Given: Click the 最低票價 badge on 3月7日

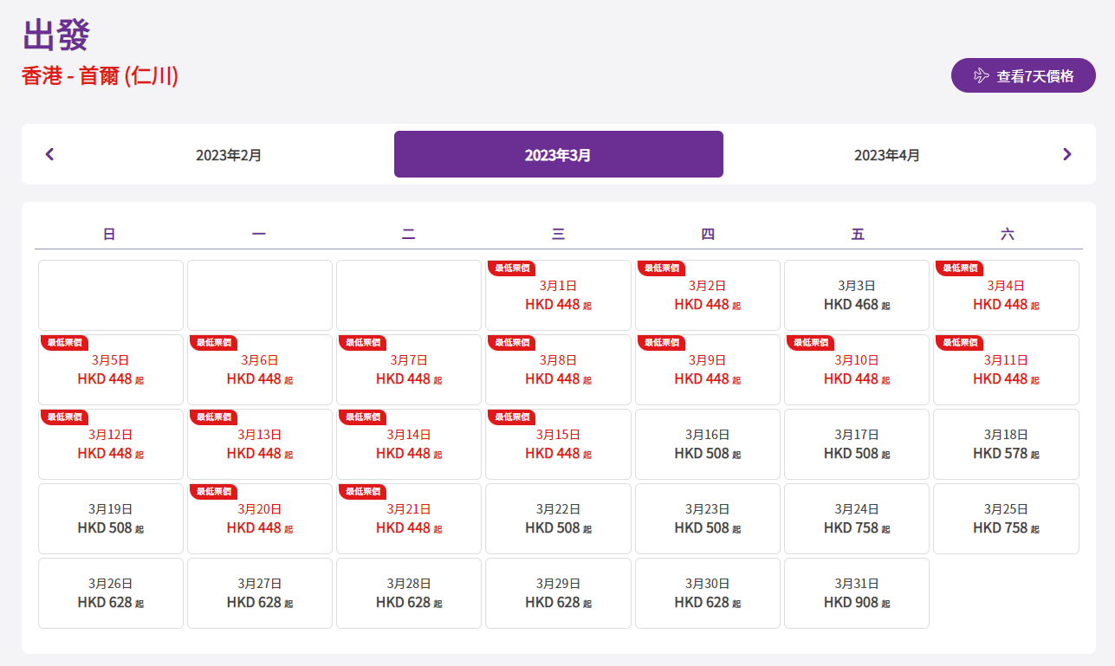Looking at the screenshot, I should 363,343.
